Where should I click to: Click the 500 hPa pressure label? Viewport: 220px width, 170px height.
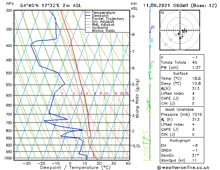[9, 73]
